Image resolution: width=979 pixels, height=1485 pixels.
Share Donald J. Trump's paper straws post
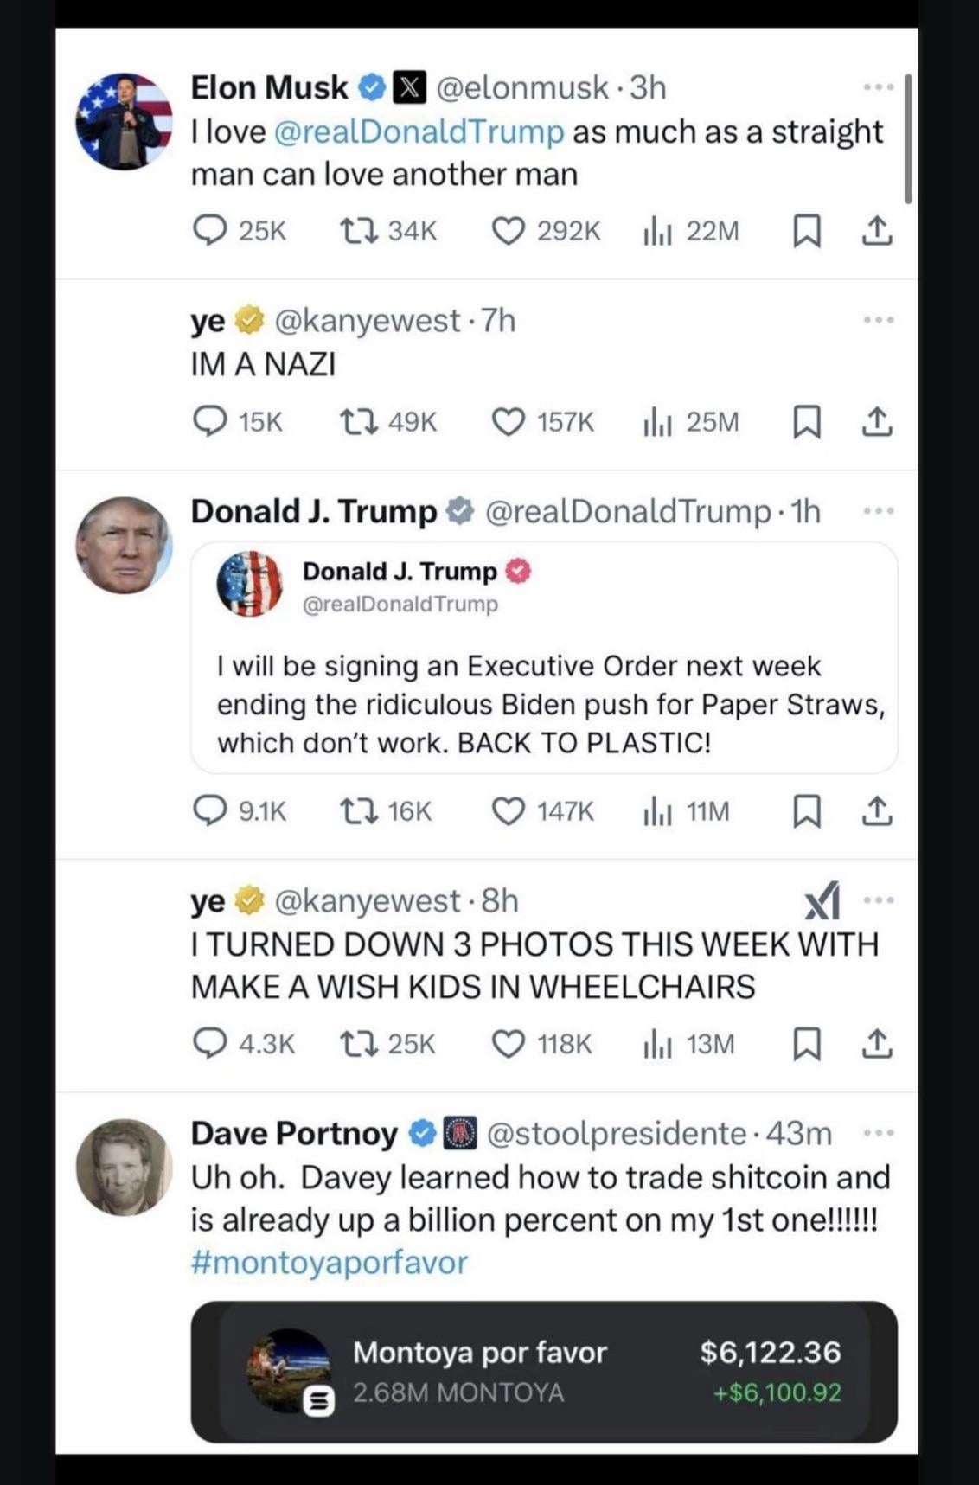coord(876,810)
